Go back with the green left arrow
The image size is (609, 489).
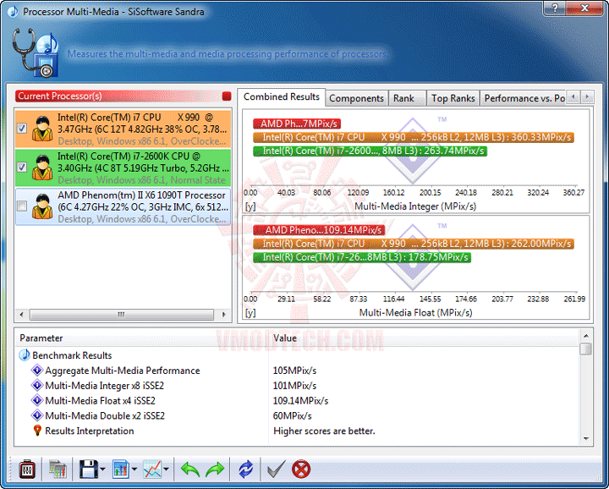pyautogui.click(x=190, y=470)
